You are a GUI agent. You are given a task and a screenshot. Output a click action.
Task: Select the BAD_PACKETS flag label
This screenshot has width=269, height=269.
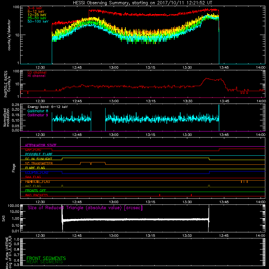(37, 195)
